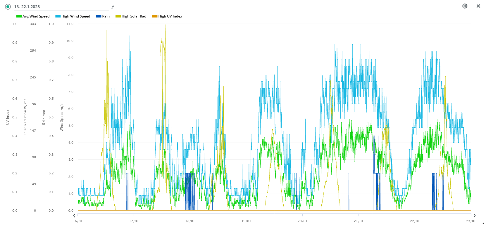Go to next week with right arrow

click(475, 216)
